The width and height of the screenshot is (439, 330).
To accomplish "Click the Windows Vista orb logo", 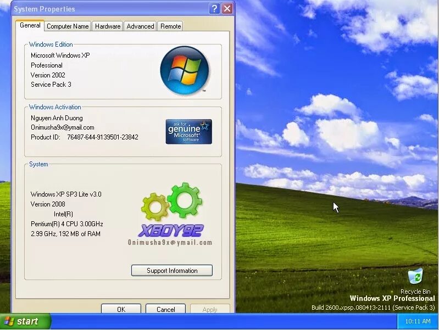I will [x=185, y=70].
